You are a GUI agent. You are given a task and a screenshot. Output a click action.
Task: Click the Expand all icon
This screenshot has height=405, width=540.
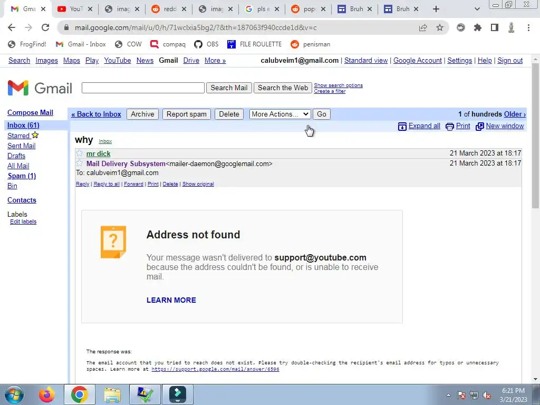(402, 127)
